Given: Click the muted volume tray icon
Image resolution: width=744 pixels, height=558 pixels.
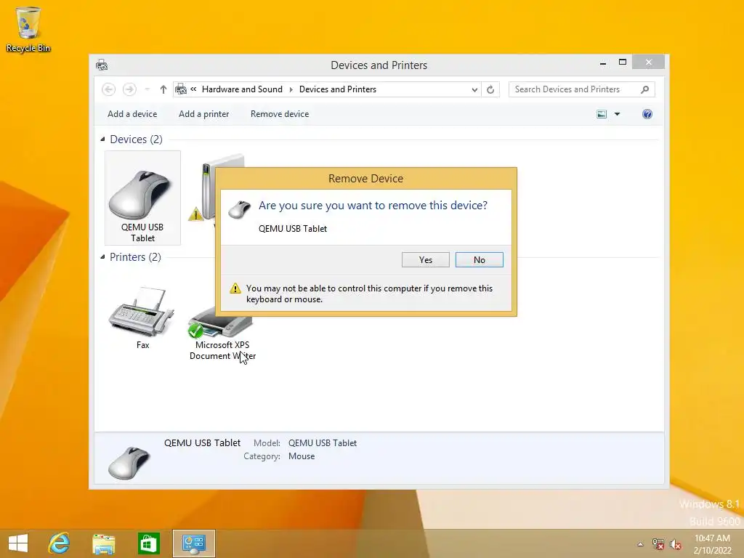Looking at the screenshot, I should pyautogui.click(x=675, y=544).
